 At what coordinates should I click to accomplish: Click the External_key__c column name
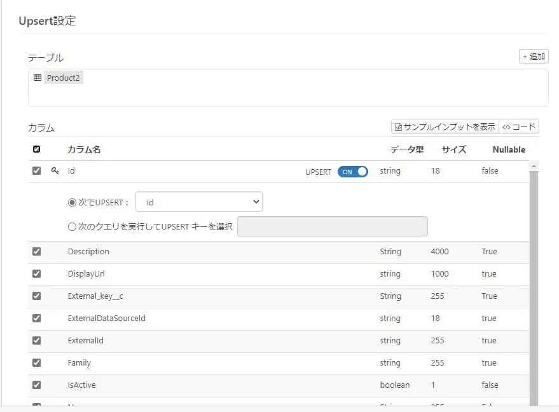[x=95, y=296]
